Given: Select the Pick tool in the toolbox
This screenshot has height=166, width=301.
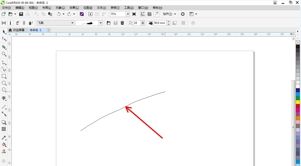Looking at the screenshot, I should point(4,32).
